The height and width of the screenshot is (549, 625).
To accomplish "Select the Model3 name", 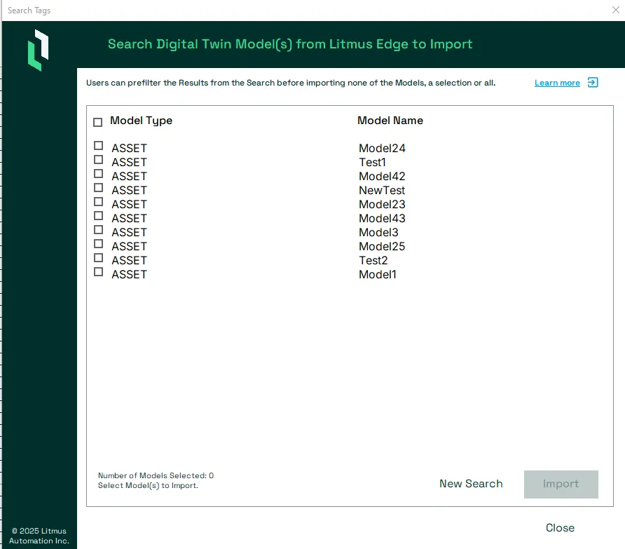I will tap(378, 232).
